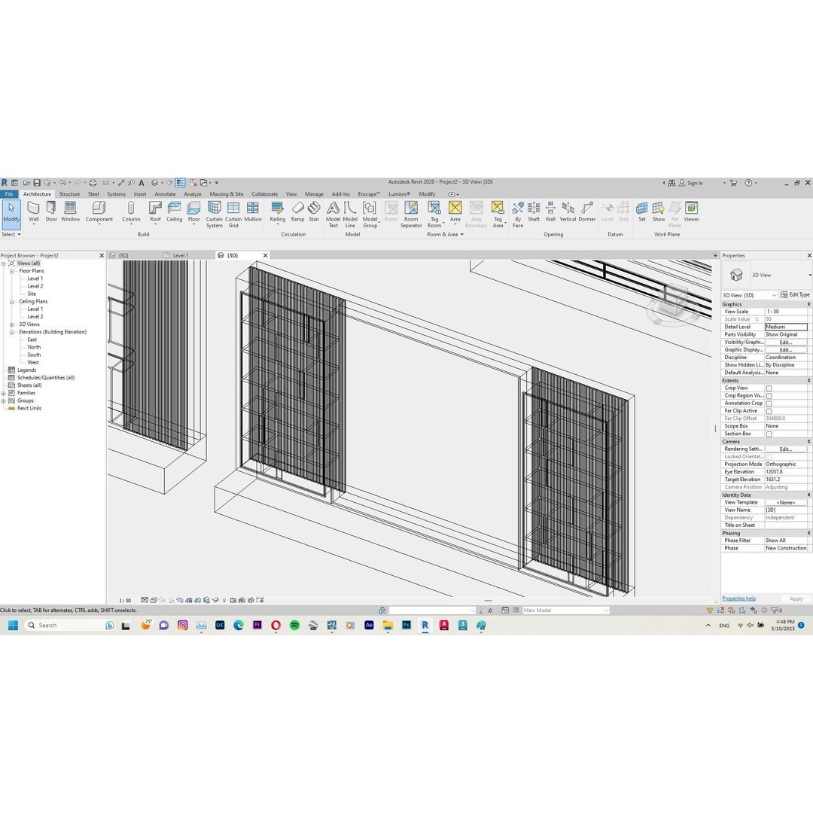Open the Properties help link
813x813 pixels.
click(738, 598)
